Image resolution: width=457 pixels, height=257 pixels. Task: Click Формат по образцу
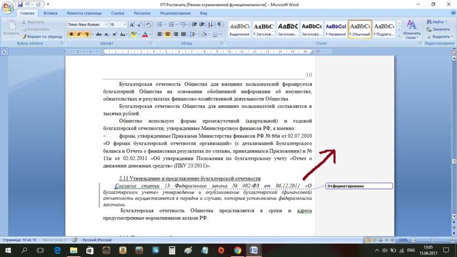click(42, 37)
